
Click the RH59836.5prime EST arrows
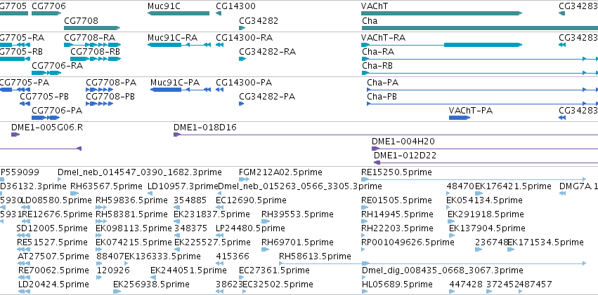click(101, 207)
